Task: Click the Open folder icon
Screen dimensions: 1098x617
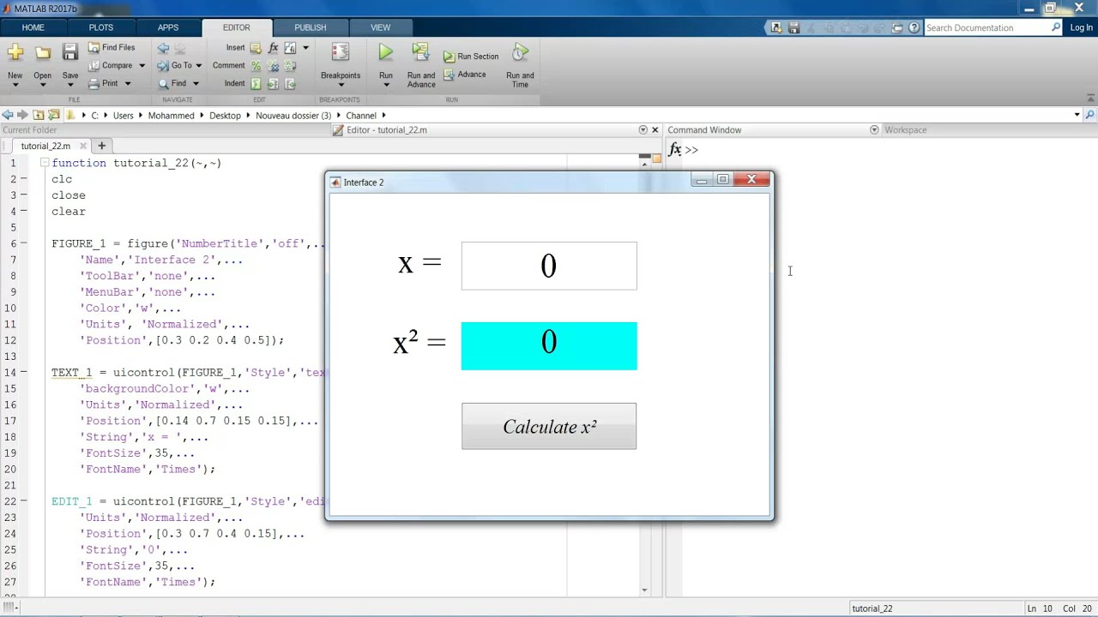Action: click(43, 53)
